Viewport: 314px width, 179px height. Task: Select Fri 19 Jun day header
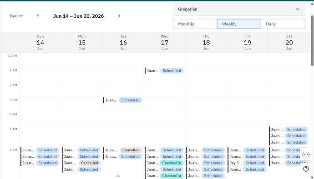[248, 43]
